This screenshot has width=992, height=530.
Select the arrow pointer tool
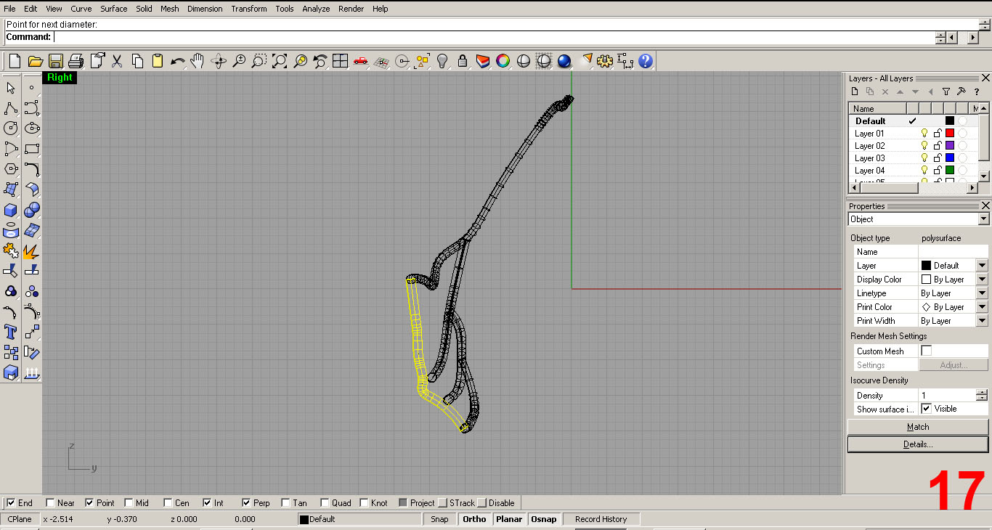11,88
